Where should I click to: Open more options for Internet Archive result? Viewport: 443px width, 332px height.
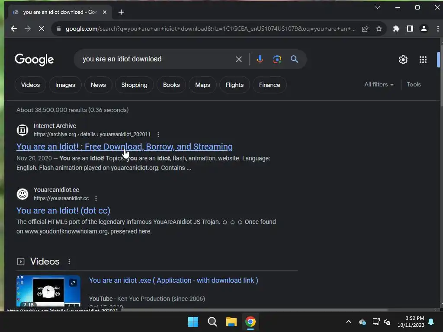(x=158, y=134)
